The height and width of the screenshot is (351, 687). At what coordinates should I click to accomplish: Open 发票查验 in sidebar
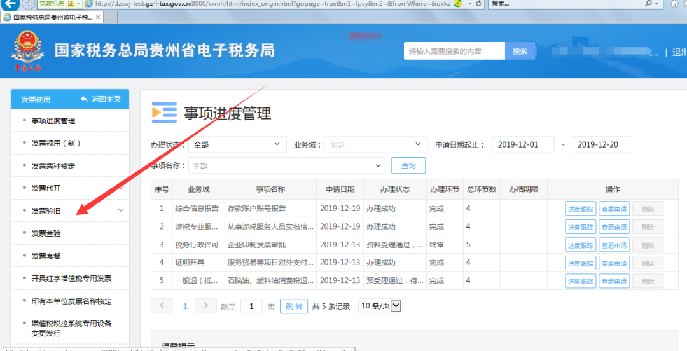click(x=46, y=233)
